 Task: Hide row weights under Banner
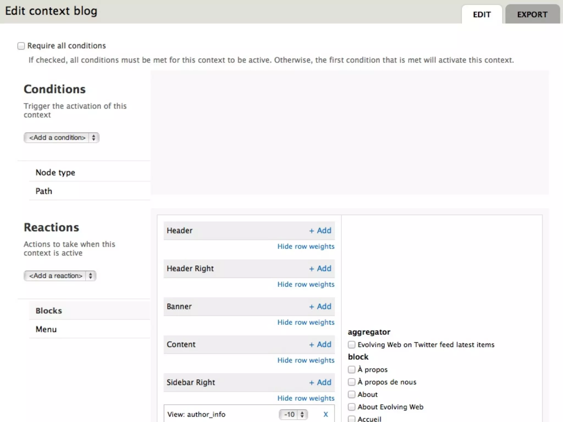(306, 322)
